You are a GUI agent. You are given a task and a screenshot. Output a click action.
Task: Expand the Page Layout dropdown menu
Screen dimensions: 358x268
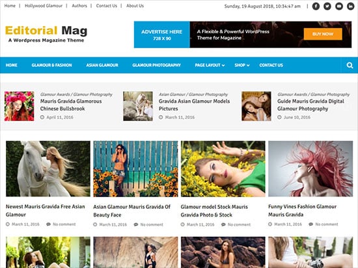point(210,65)
